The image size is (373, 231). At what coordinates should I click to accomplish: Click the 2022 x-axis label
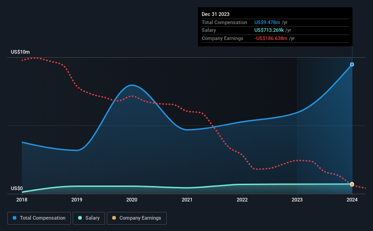242,200
